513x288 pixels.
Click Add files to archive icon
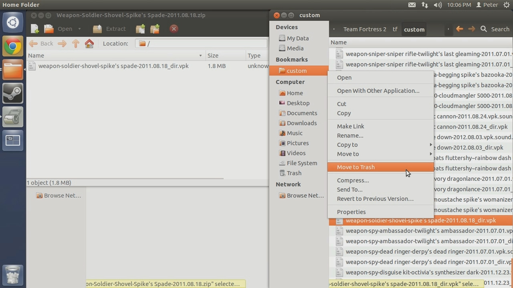point(140,29)
